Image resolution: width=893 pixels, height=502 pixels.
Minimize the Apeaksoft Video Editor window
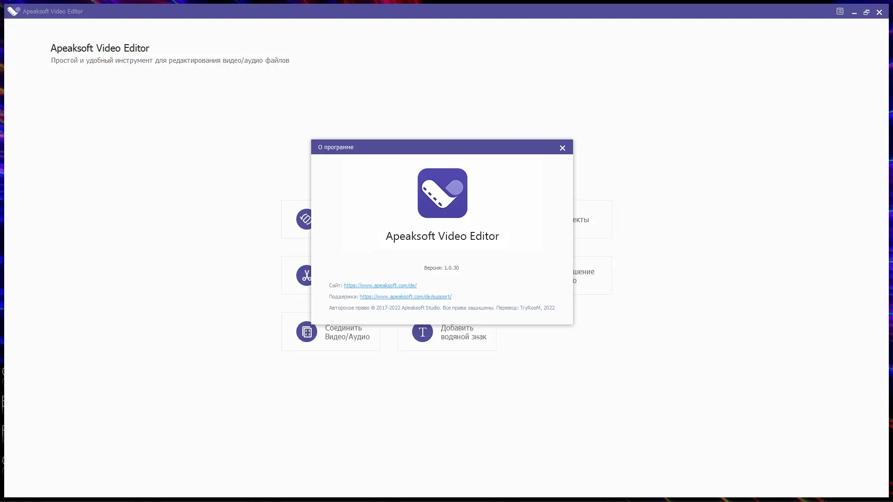point(854,13)
